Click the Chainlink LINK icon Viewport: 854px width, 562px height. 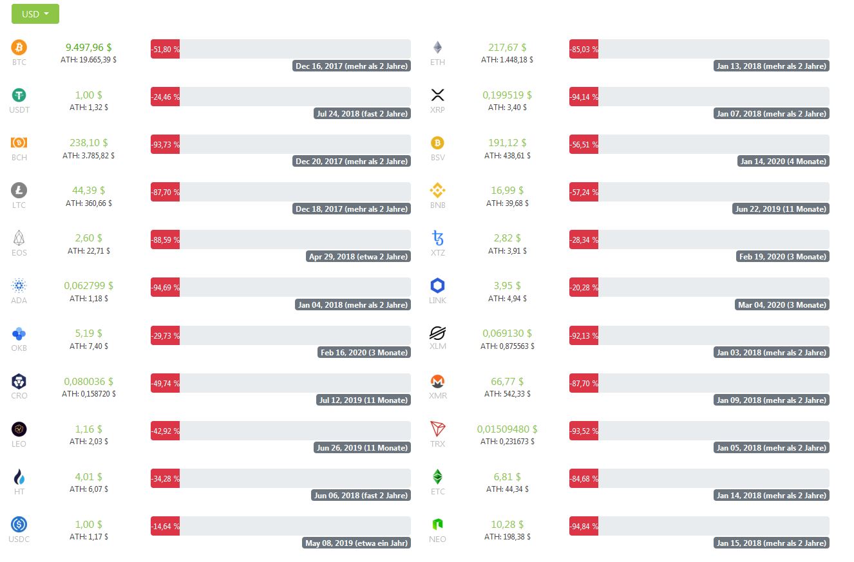[x=437, y=285]
